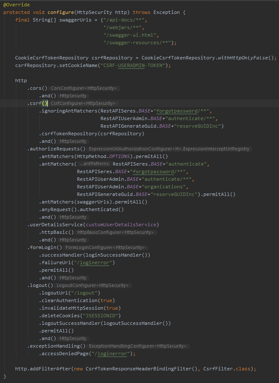279x383 pixels.
Task: Click the "/webjars/**" string literal
Action: click(x=124, y=27)
